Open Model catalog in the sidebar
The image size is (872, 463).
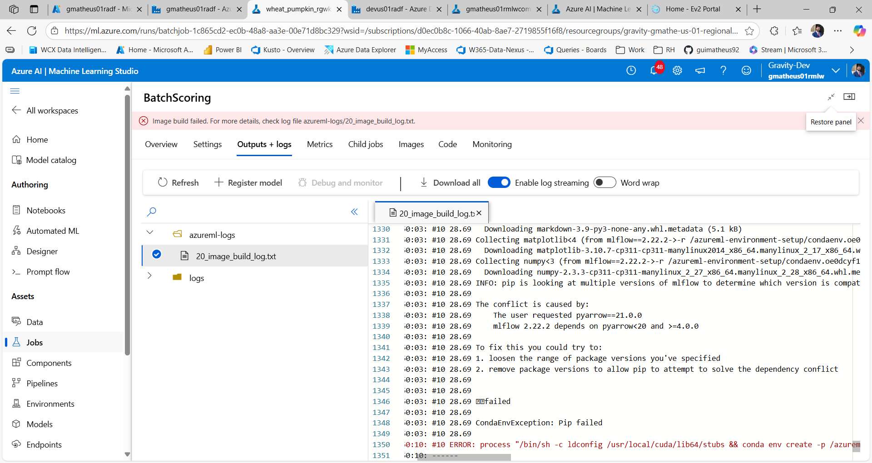(x=44, y=160)
